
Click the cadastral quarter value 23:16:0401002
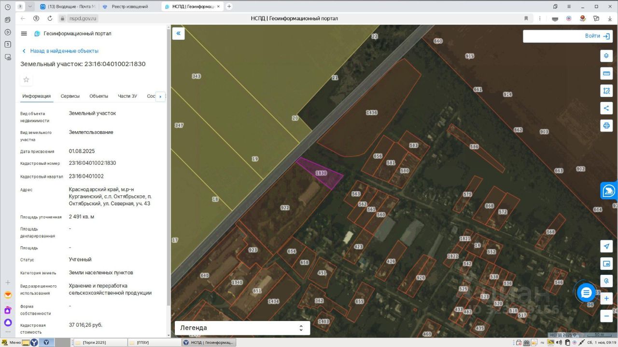click(86, 176)
